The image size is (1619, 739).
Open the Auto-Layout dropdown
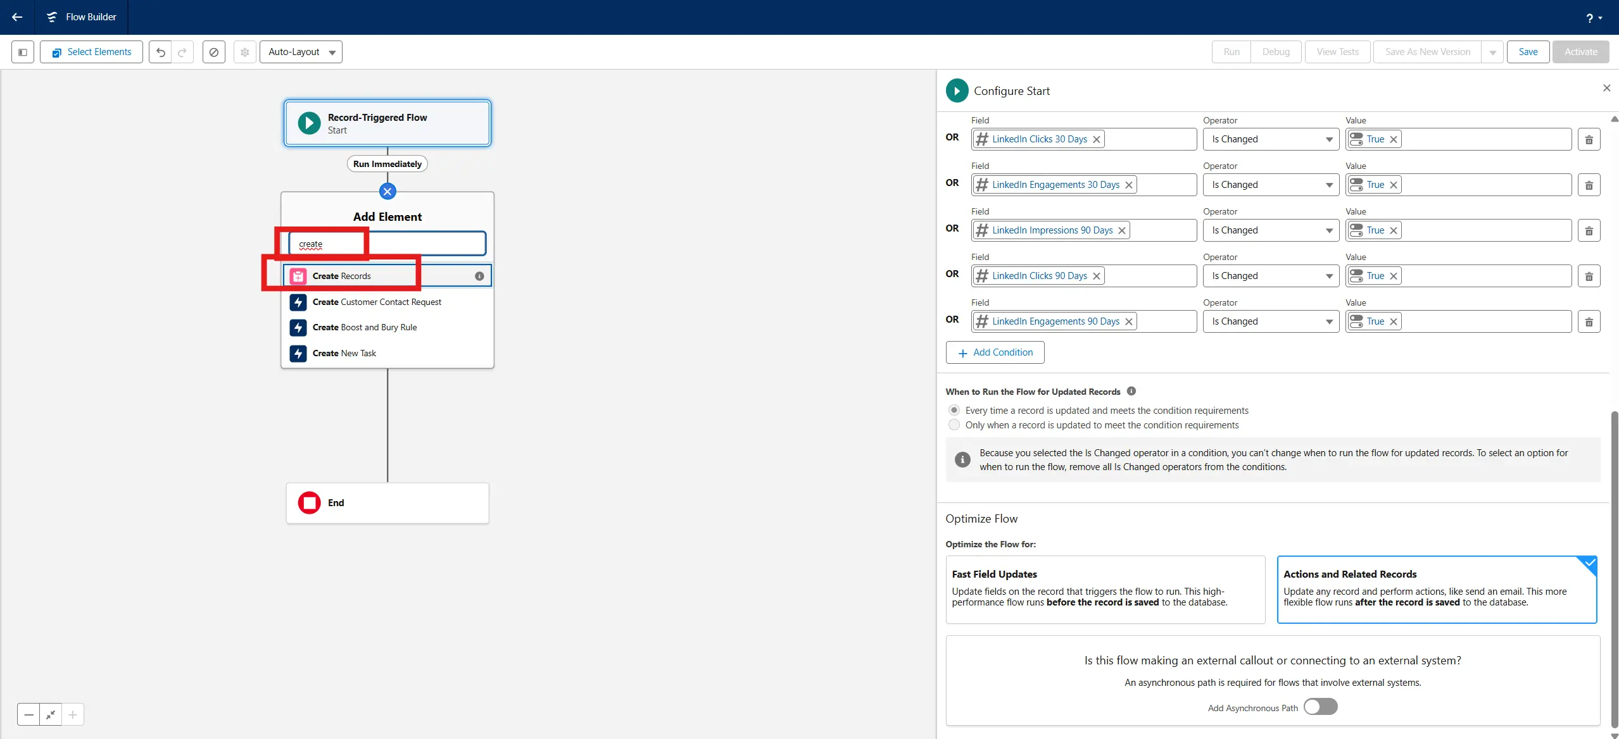click(x=301, y=52)
